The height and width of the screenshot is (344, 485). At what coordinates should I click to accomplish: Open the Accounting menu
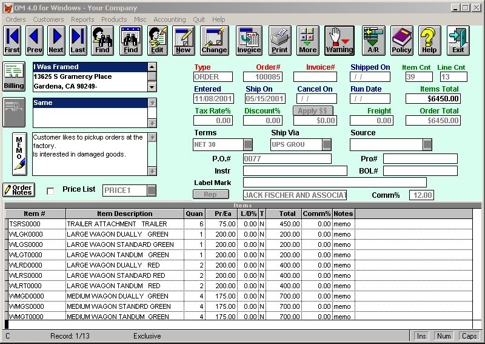tap(170, 19)
